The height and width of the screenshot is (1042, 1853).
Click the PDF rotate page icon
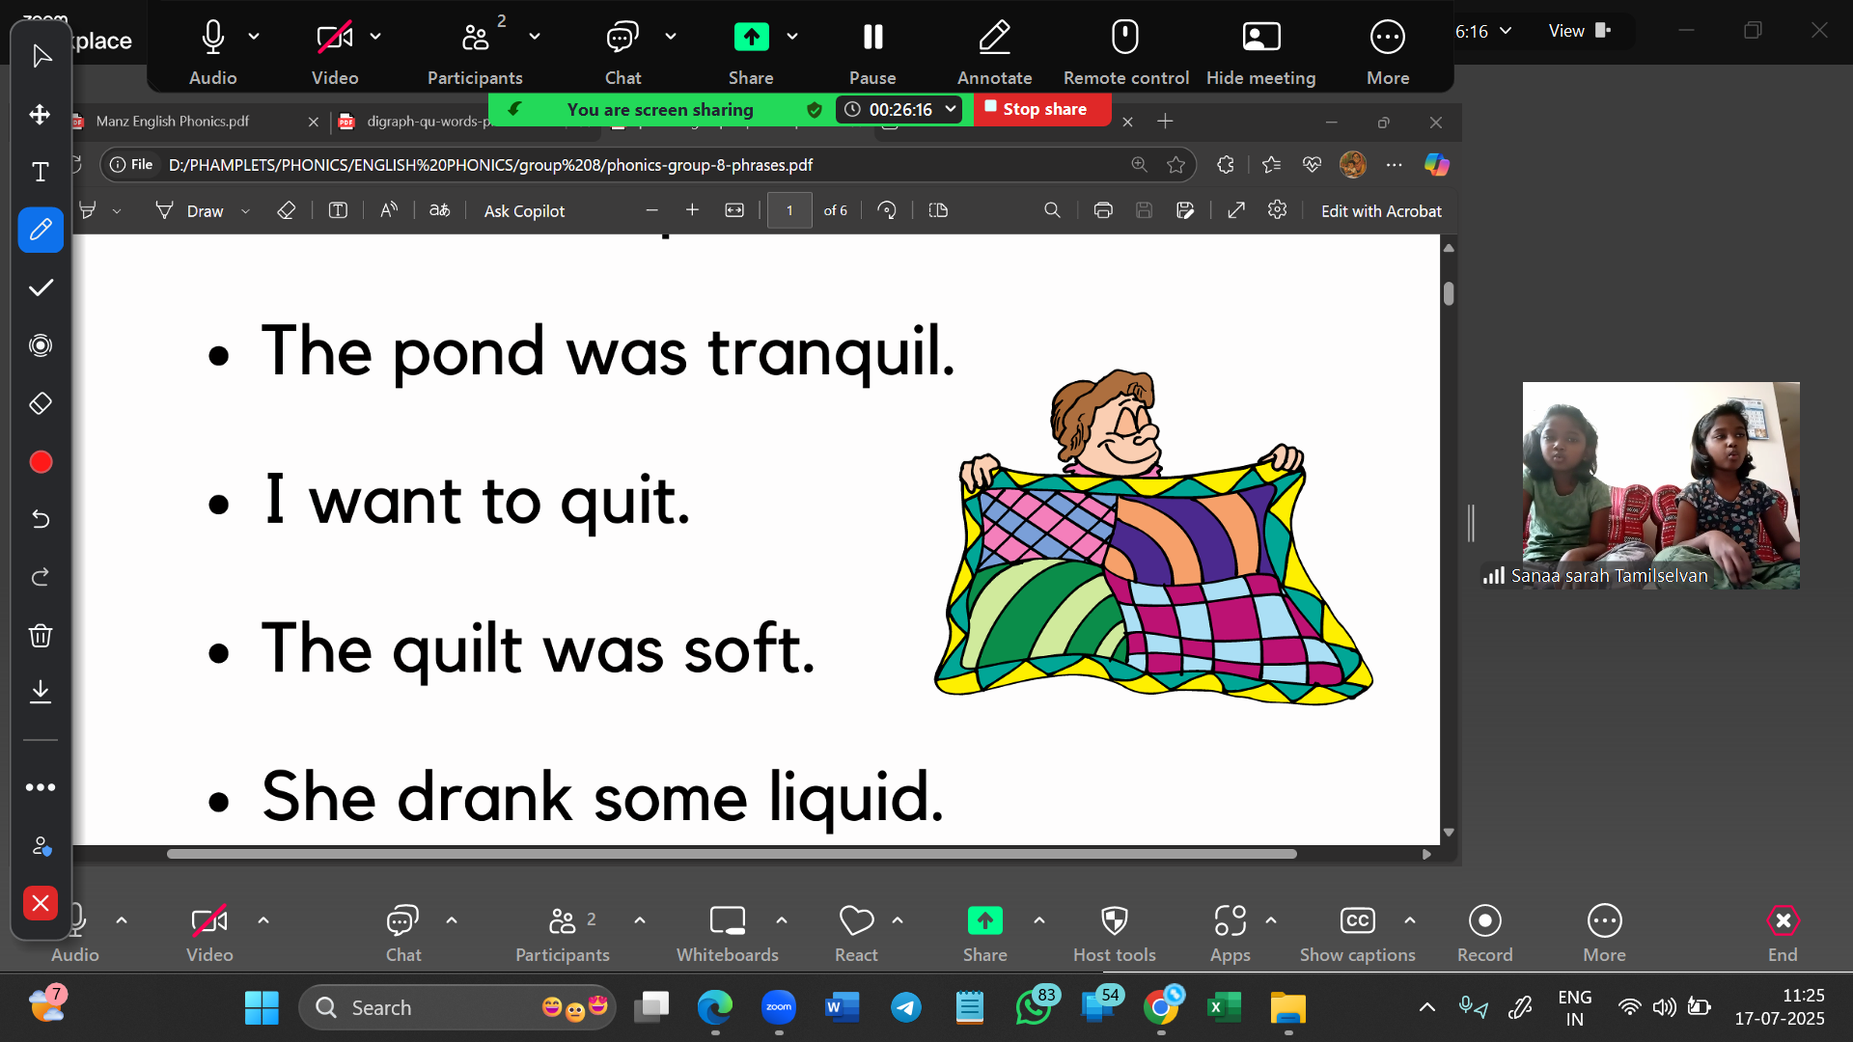tap(886, 210)
